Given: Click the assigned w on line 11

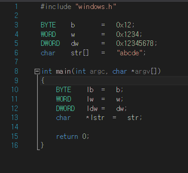Looking at the screenshot, I should pos(118,100).
